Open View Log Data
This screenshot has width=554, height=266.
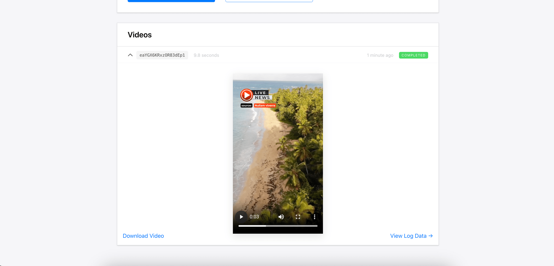coord(408,236)
